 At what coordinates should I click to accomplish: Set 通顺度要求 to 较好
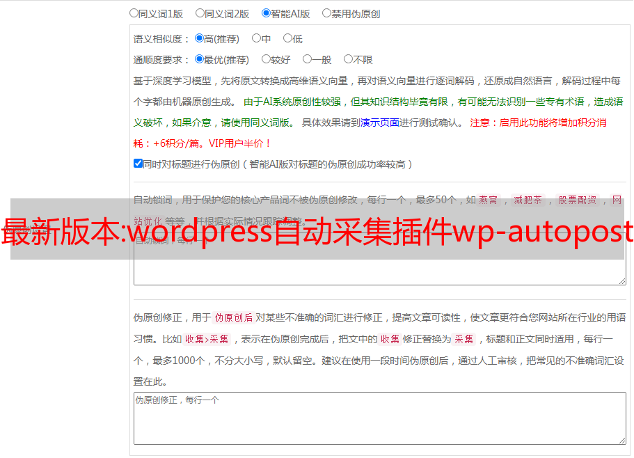click(266, 59)
